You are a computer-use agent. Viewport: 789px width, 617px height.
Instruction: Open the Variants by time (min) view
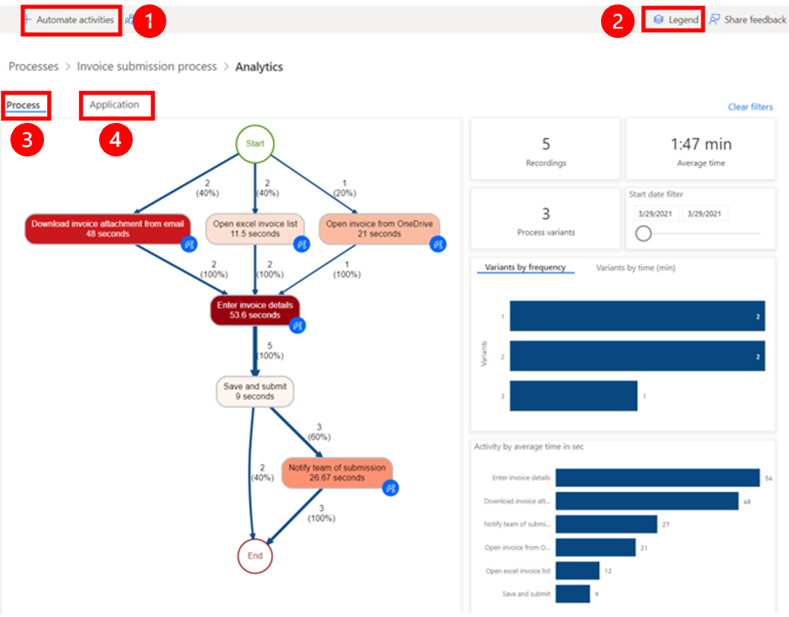[637, 268]
